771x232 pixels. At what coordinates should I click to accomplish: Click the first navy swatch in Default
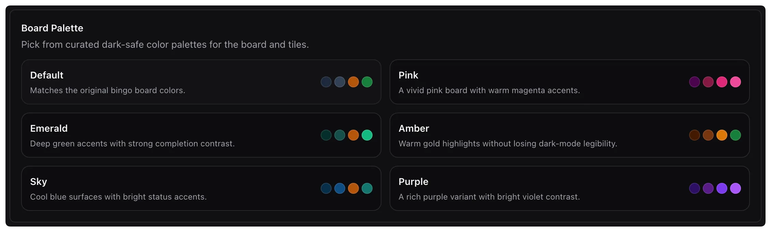[x=326, y=82]
